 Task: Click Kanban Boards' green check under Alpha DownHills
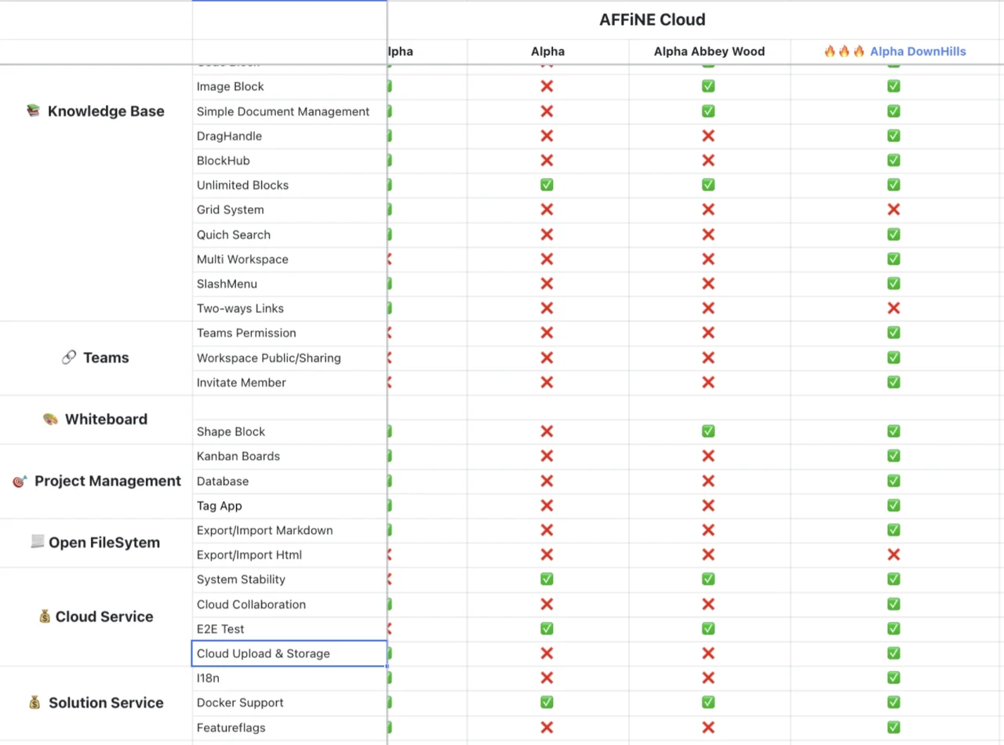coord(893,456)
